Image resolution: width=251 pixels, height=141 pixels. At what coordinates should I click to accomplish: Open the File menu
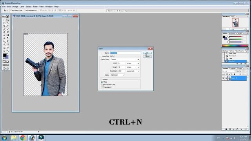[4, 7]
